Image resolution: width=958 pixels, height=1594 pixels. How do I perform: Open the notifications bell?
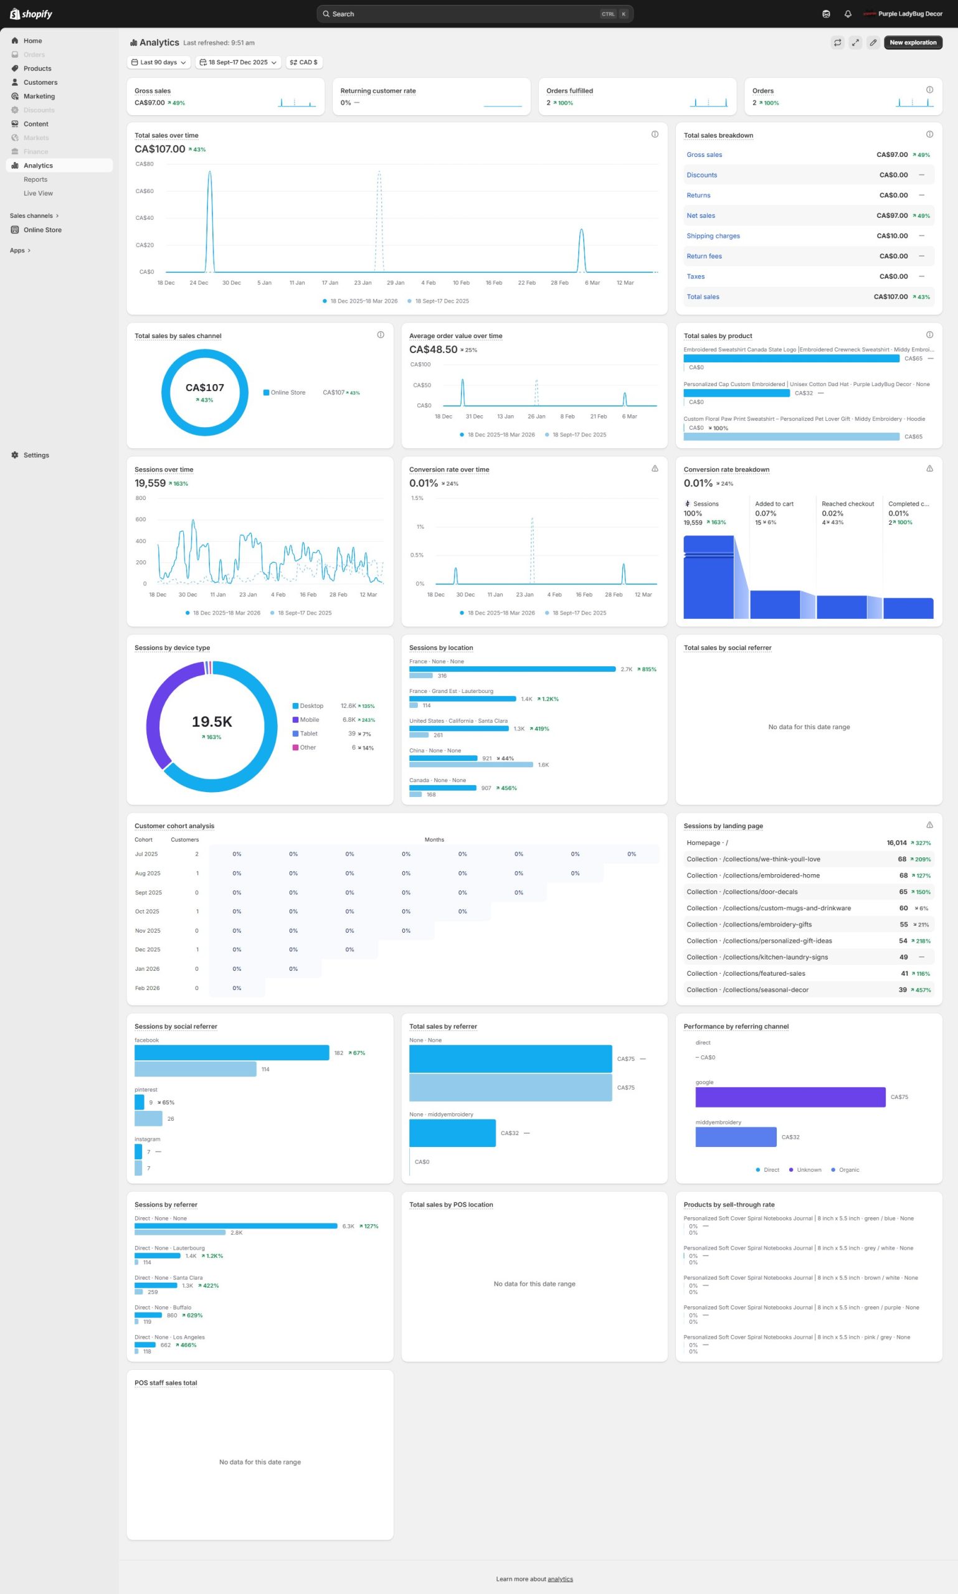click(x=848, y=14)
